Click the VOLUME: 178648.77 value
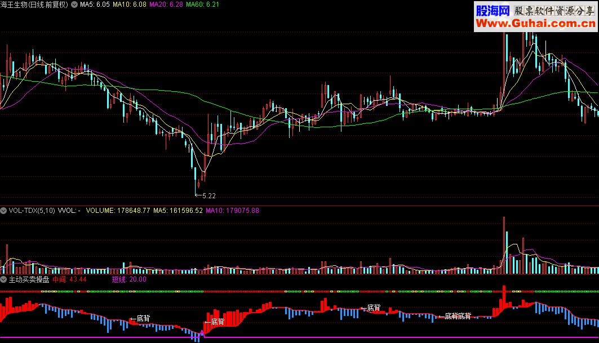 coord(118,211)
